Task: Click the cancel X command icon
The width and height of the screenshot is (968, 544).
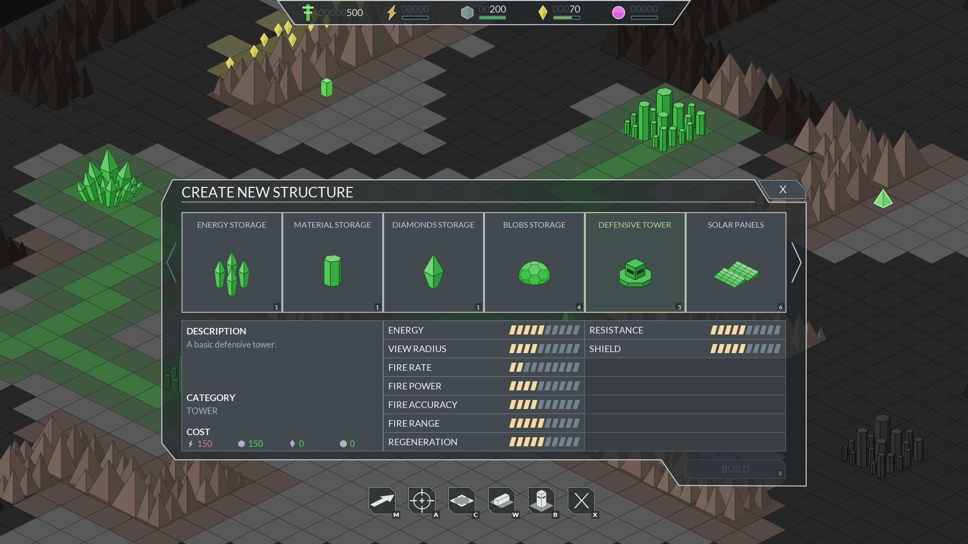Action: [581, 501]
